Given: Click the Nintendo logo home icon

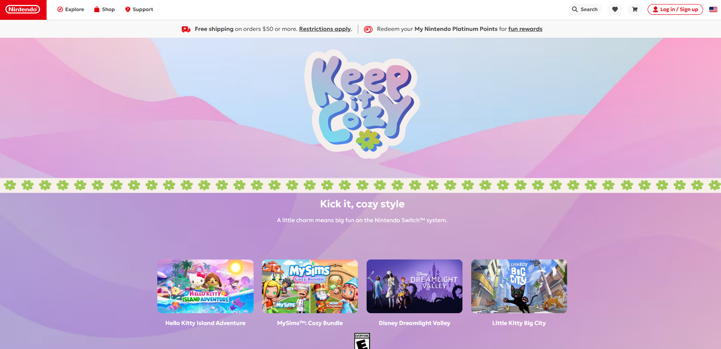Looking at the screenshot, I should coord(23,9).
